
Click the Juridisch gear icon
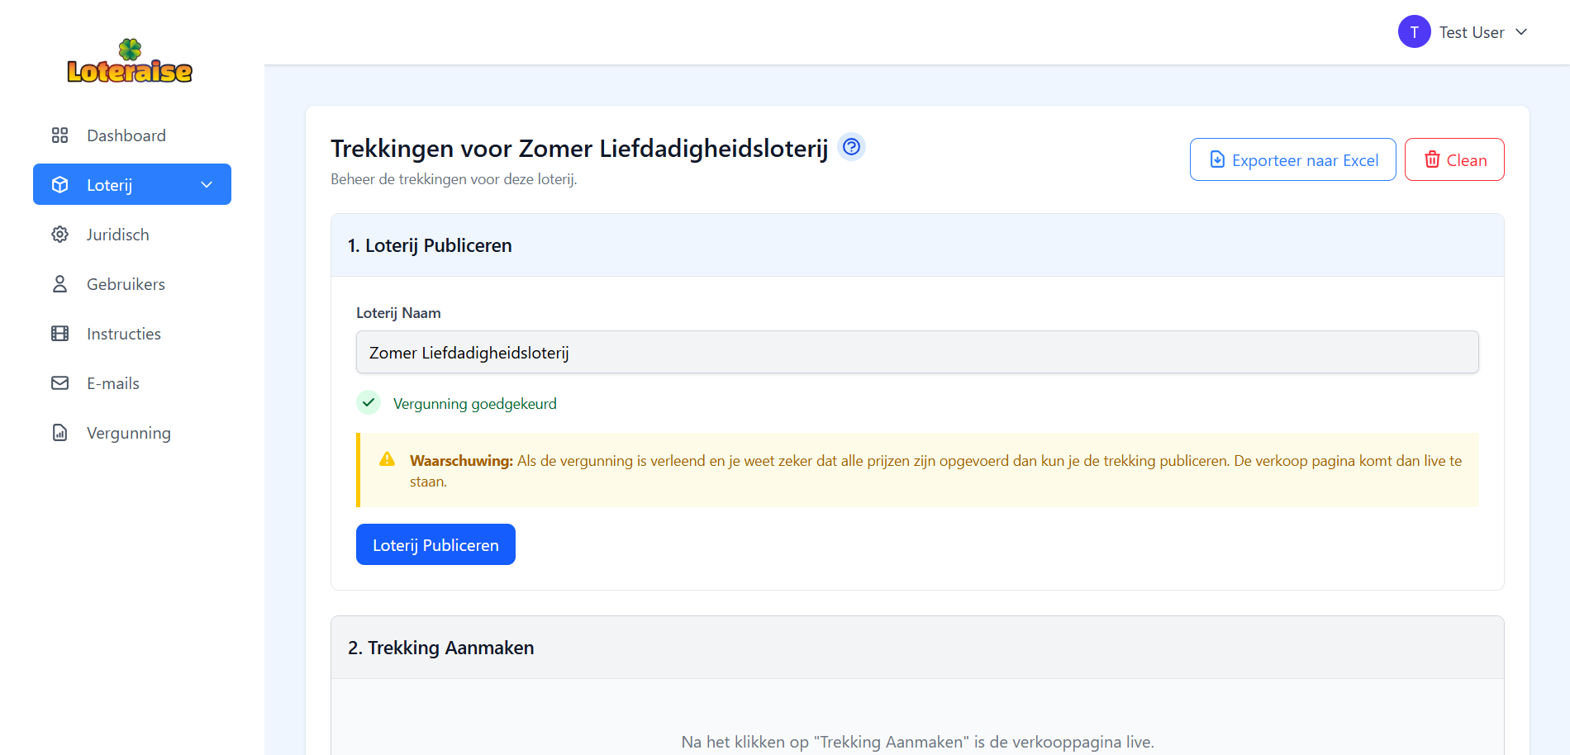(59, 235)
